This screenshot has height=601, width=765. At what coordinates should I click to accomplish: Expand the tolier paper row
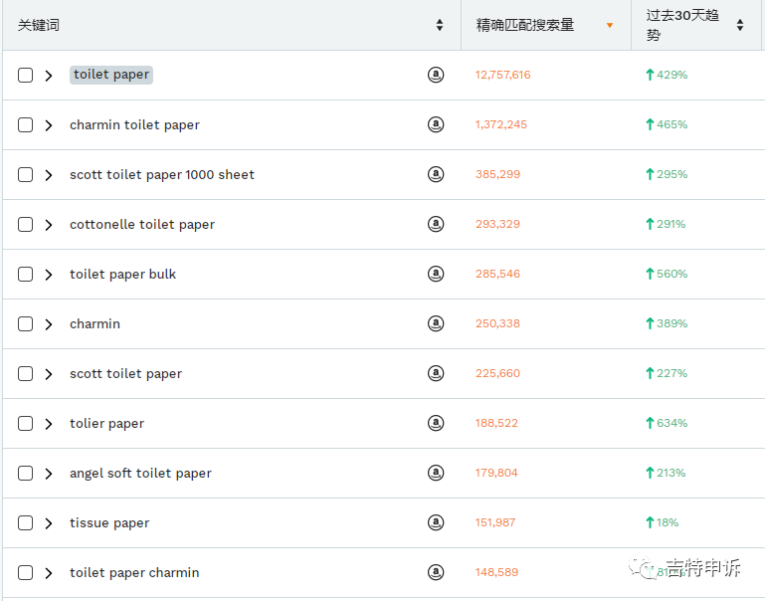[x=49, y=424]
